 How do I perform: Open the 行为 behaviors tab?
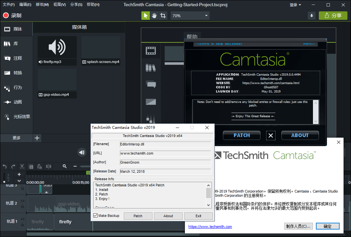[16, 87]
